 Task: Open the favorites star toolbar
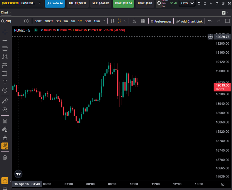tap(5, 181)
